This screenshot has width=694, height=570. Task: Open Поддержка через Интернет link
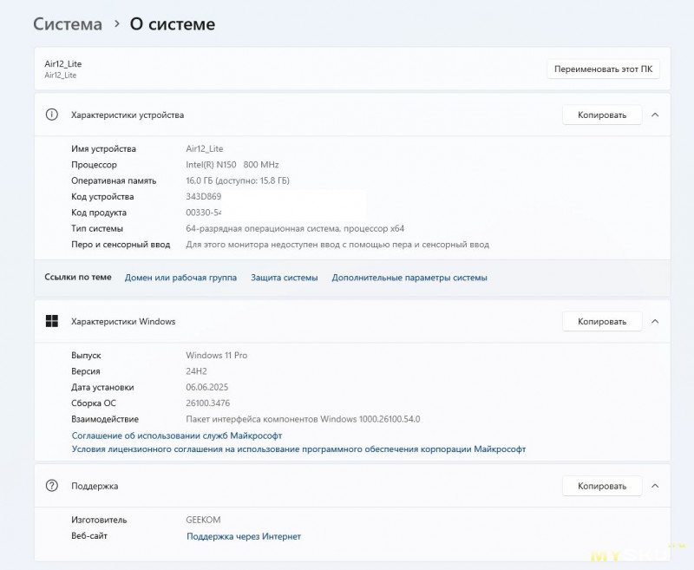[x=244, y=536]
